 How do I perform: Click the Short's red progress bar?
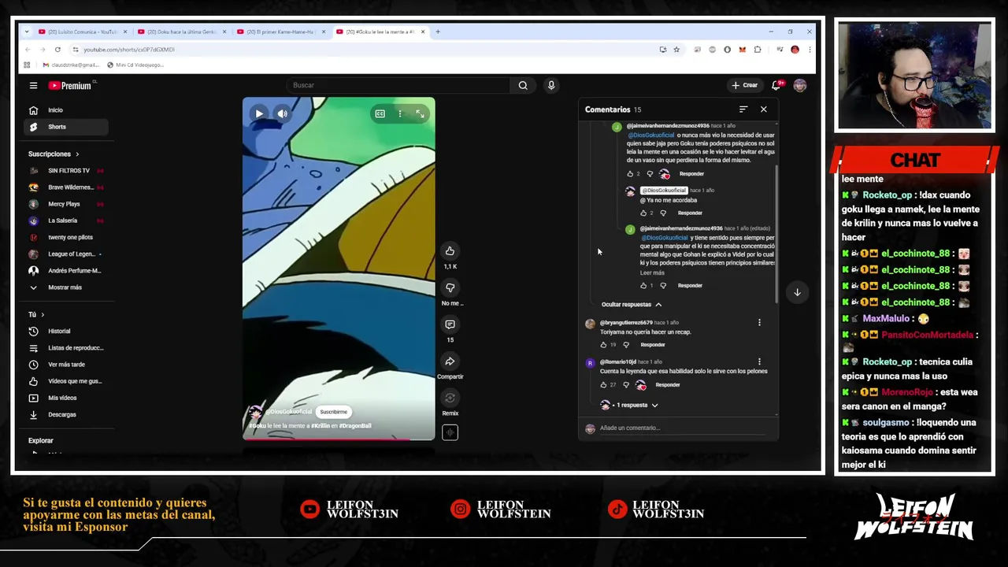point(339,439)
